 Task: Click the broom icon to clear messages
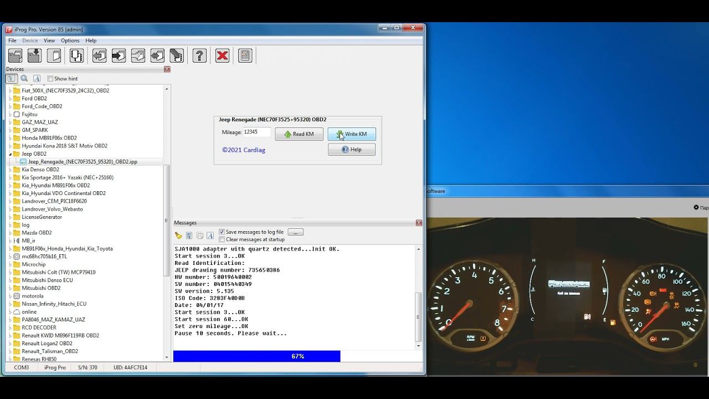pyautogui.click(x=178, y=236)
